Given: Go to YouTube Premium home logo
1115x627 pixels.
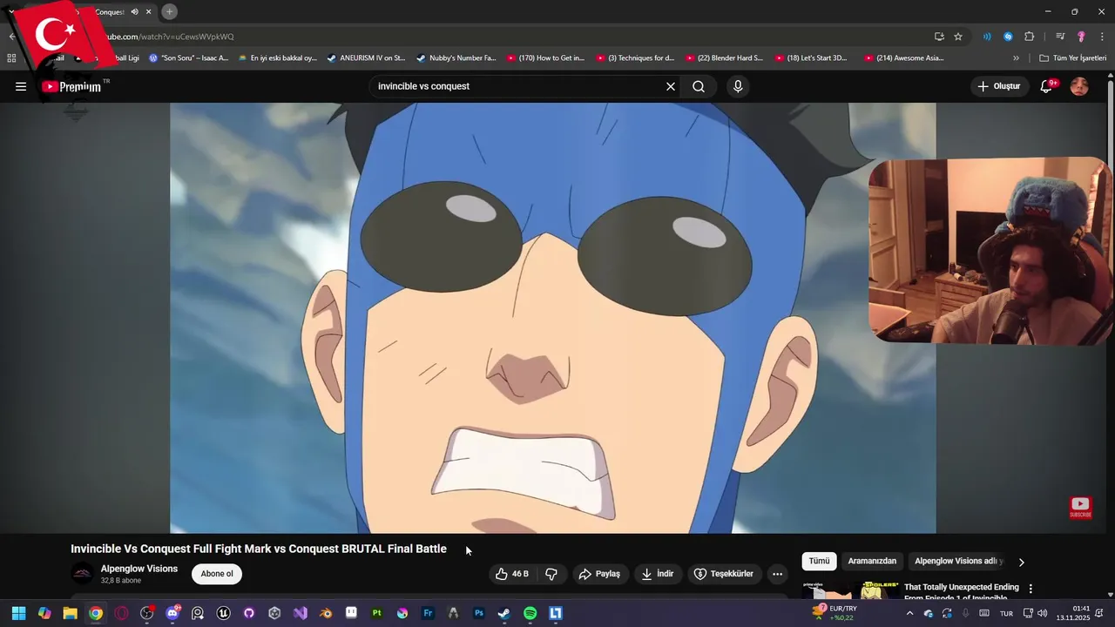Looking at the screenshot, I should pyautogui.click(x=71, y=86).
